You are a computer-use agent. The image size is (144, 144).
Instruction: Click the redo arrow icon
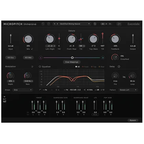pyautogui.click(x=49, y=24)
